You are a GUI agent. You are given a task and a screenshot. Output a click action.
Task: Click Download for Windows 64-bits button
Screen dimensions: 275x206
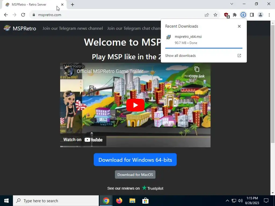(135, 160)
